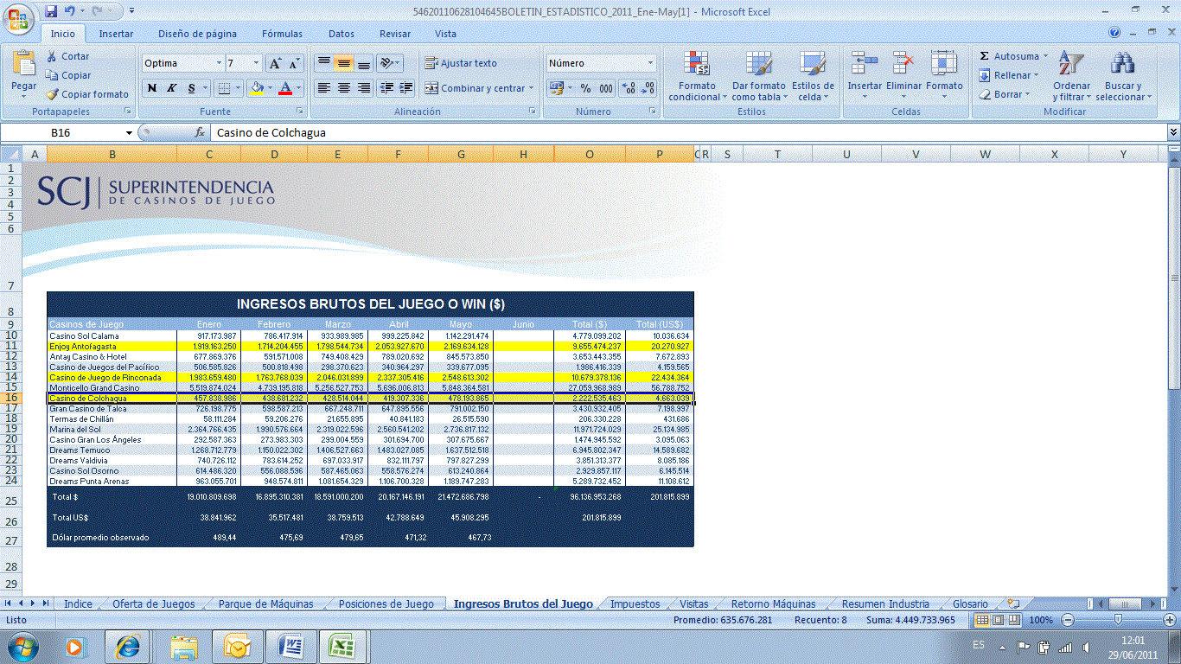Switch to Page Layout view in status bar

click(999, 620)
